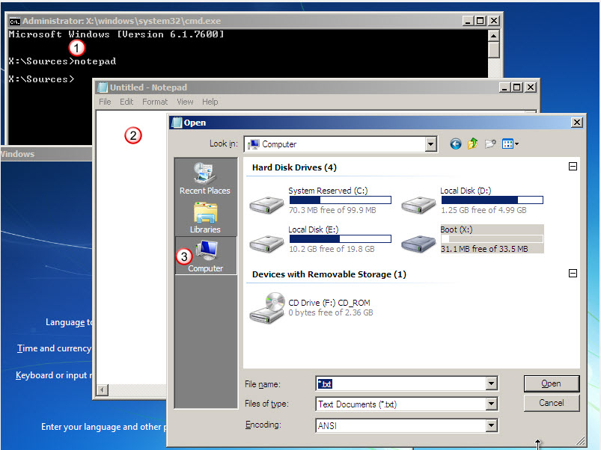Open the File menu in Notepad

coord(105,102)
